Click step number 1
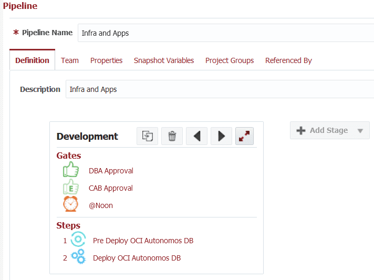 (65, 241)
